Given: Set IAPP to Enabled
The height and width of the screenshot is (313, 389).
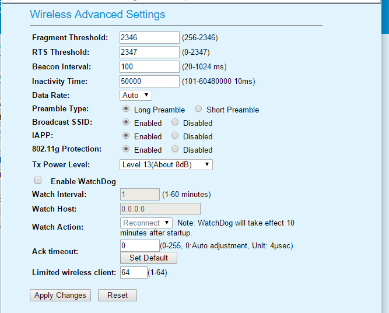Looking at the screenshot, I should (x=126, y=135).
